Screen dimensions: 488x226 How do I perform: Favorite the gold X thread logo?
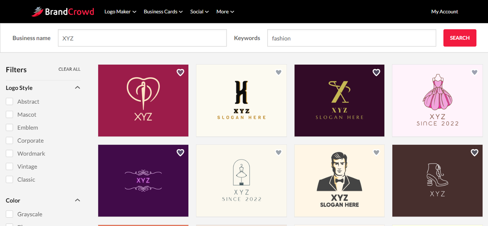[376, 72]
